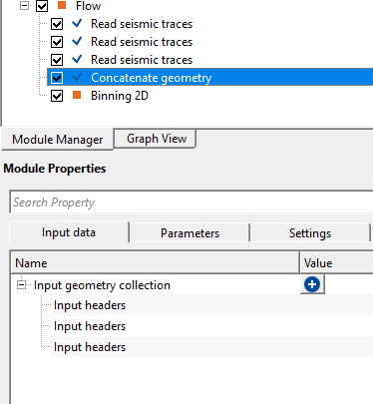Select the Input data tab

point(69,232)
